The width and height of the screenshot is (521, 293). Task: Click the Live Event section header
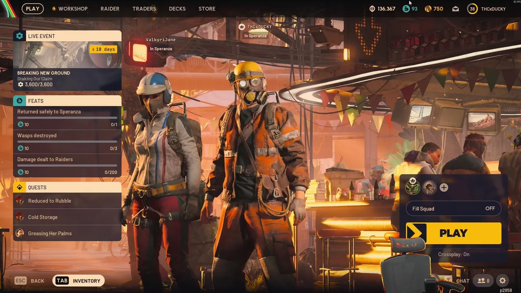(x=67, y=36)
